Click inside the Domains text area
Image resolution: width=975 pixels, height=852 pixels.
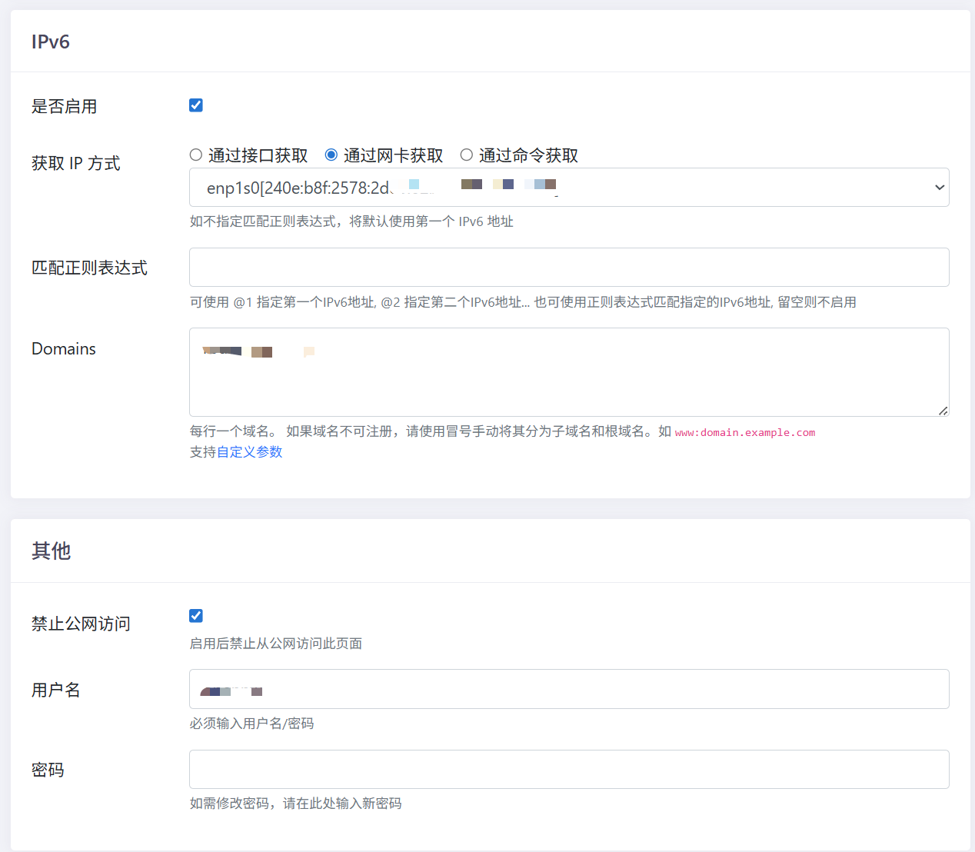[x=569, y=381]
